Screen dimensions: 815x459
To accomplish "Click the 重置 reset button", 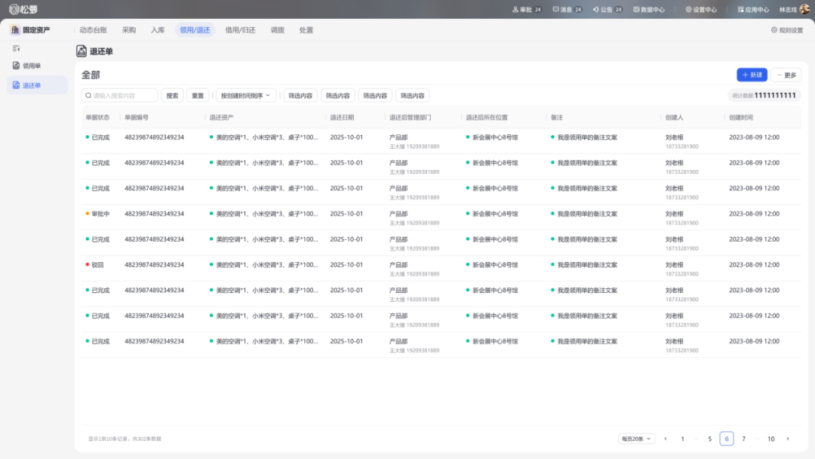I will click(198, 96).
